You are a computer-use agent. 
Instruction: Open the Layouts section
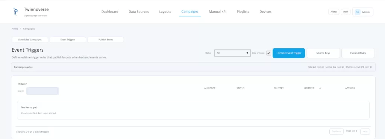tap(165, 12)
